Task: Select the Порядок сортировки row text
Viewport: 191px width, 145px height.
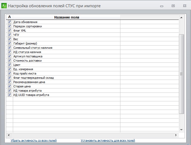Action: point(28,26)
